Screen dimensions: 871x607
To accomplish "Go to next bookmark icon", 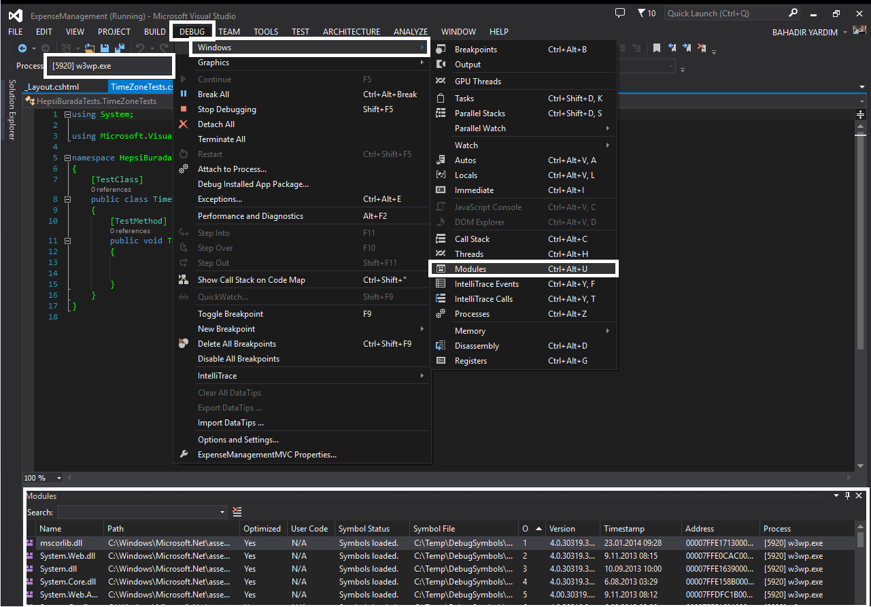I will tap(687, 48).
